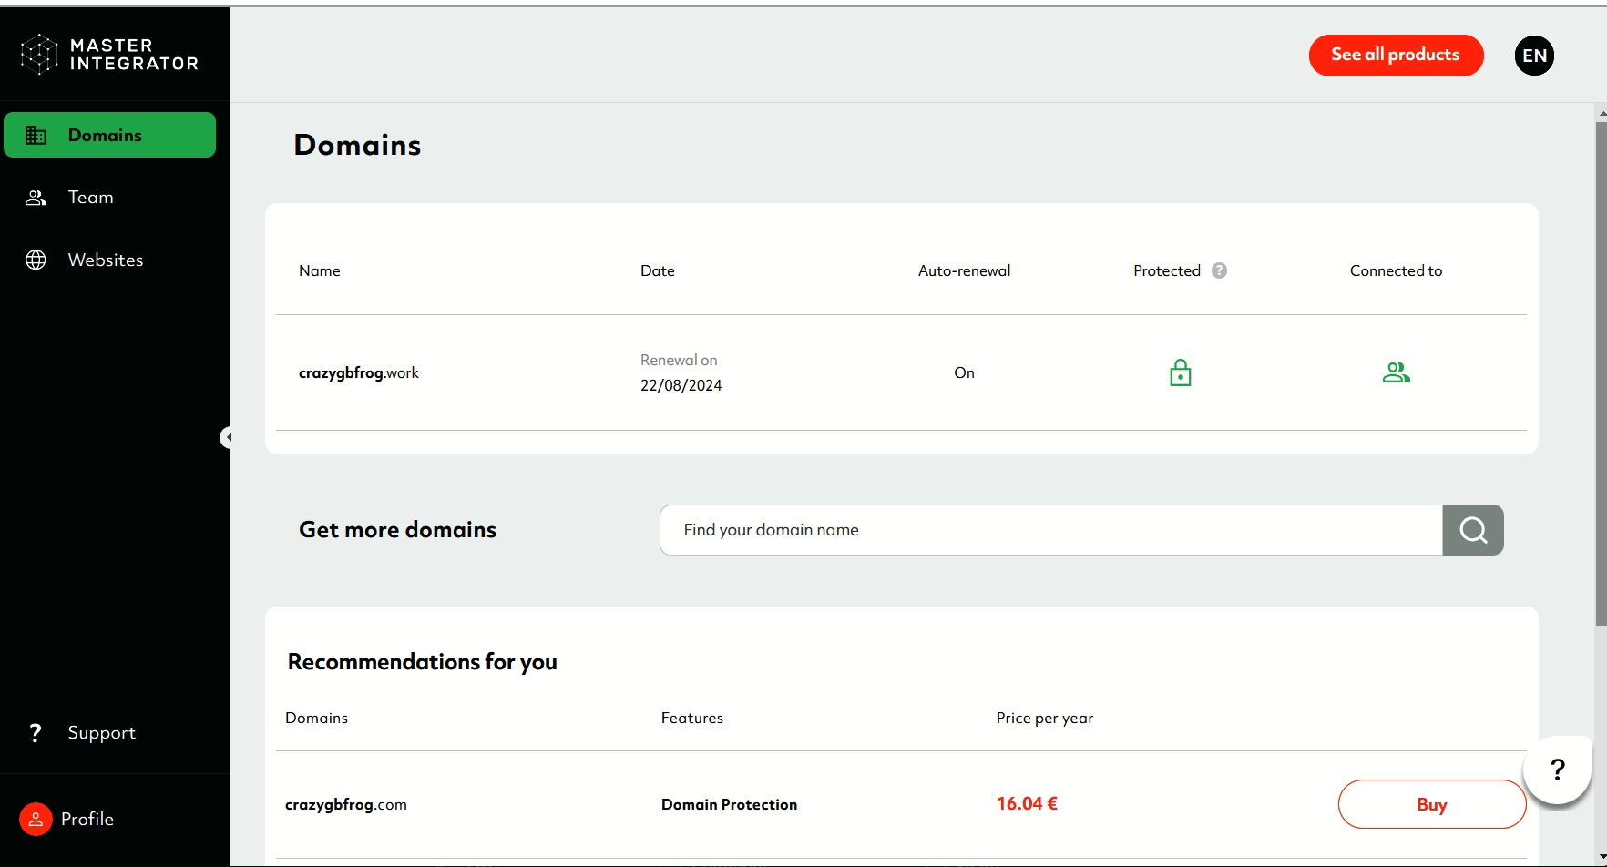1607x867 pixels.
Task: Open the EN language selector
Action: (x=1534, y=56)
